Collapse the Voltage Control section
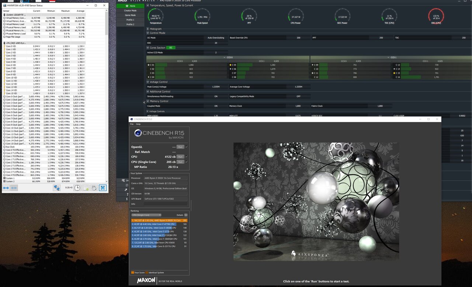Screen dimensions: 472x287 (x=148, y=82)
